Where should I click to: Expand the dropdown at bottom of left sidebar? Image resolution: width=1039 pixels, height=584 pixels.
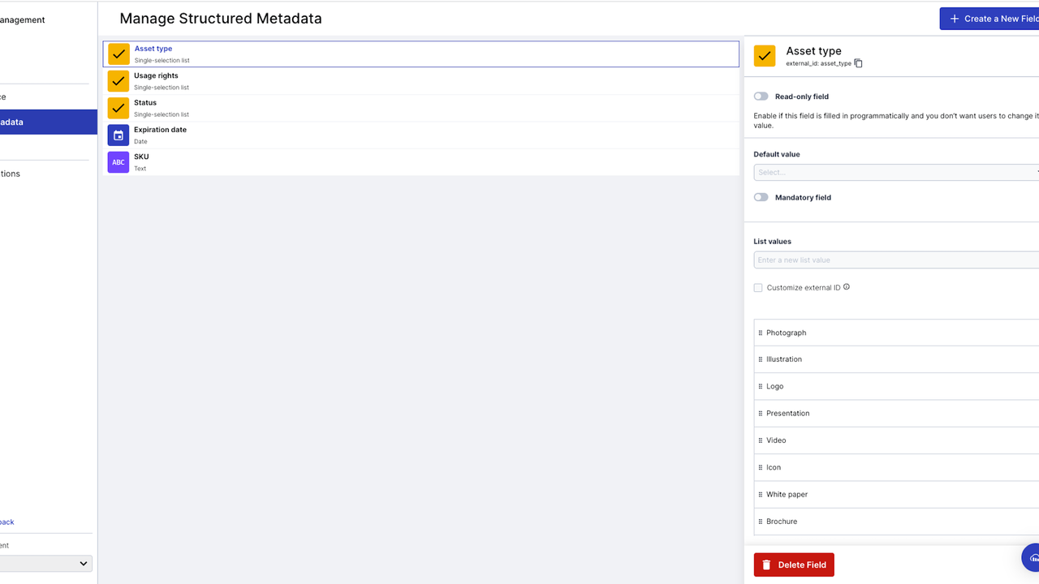45,563
